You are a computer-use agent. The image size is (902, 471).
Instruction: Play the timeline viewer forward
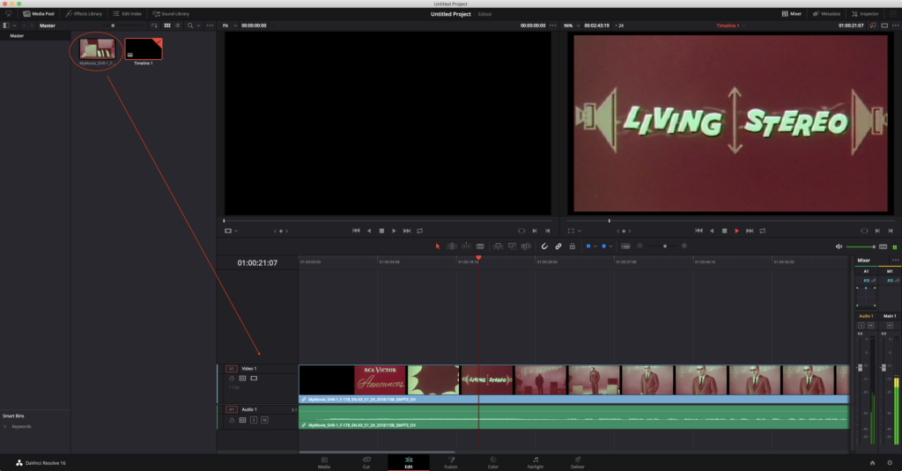[736, 231]
